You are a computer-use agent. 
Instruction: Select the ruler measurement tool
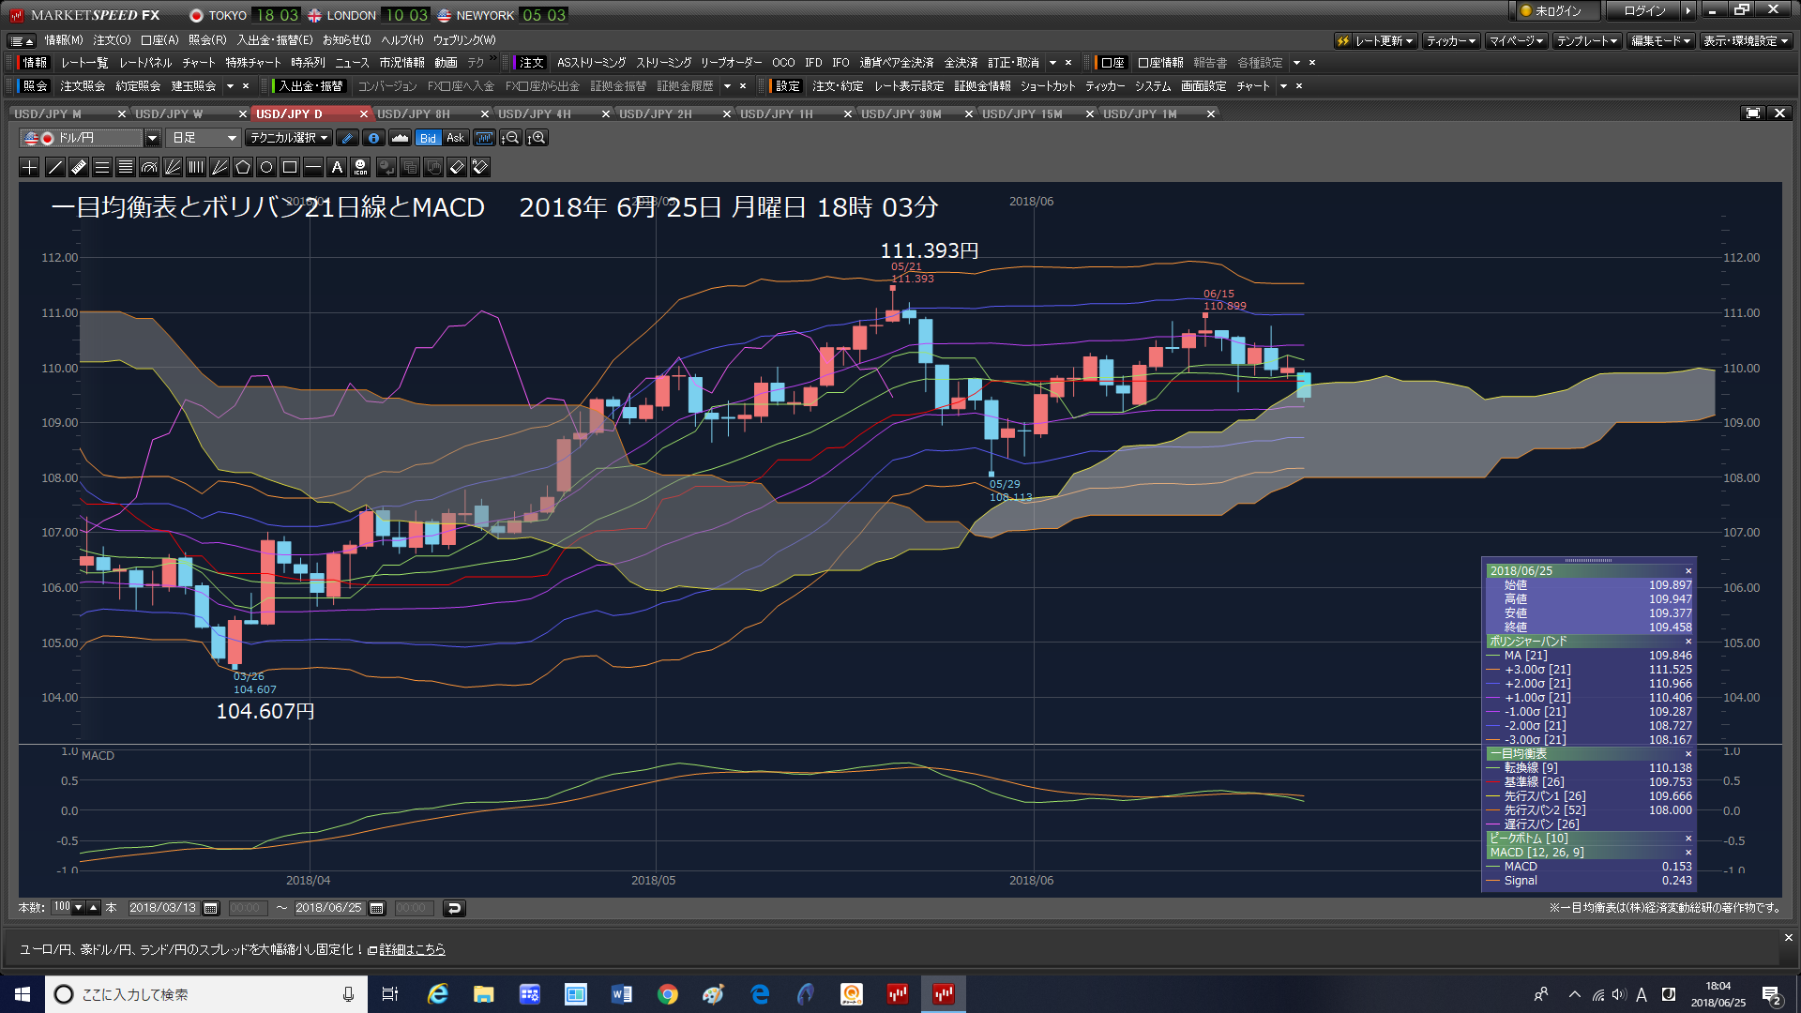pyautogui.click(x=79, y=167)
